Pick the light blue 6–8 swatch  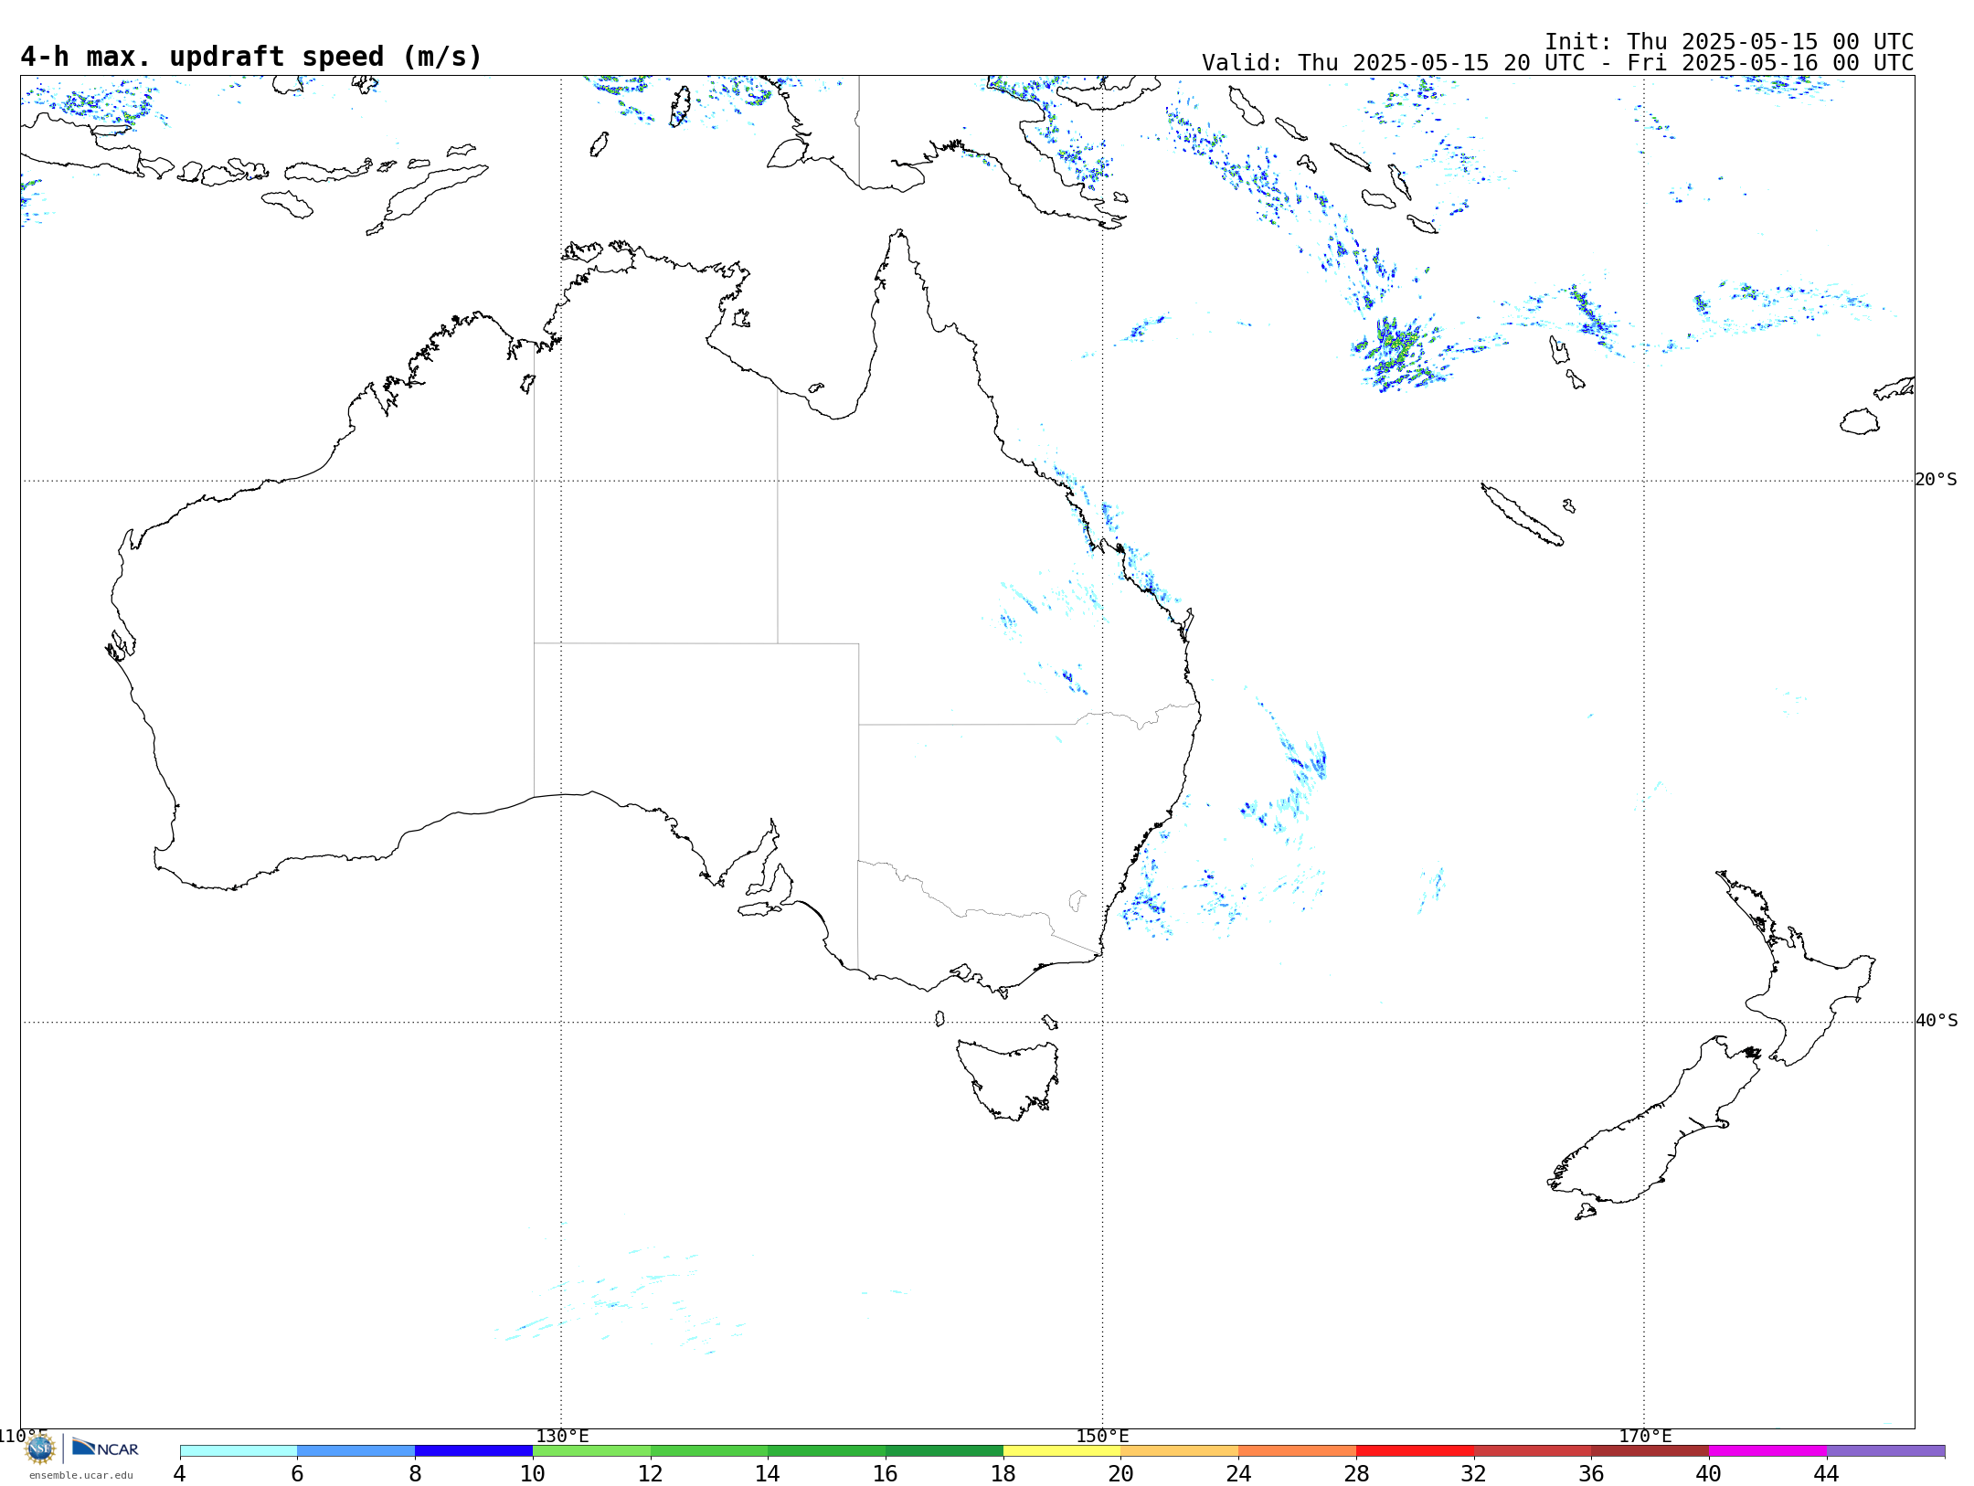[356, 1451]
